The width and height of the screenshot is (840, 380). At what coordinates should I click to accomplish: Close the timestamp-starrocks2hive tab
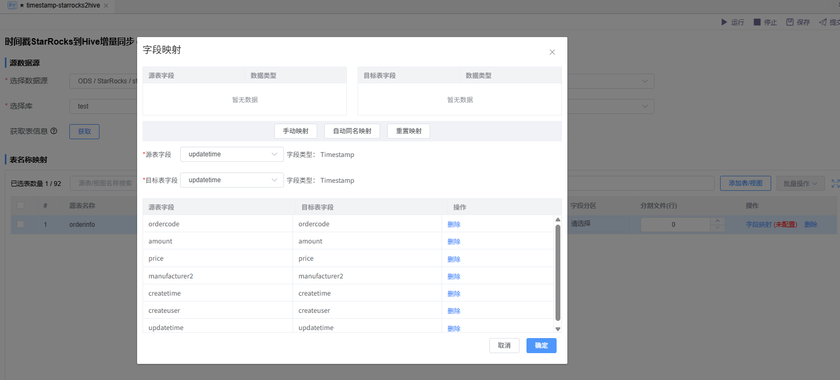(106, 5)
